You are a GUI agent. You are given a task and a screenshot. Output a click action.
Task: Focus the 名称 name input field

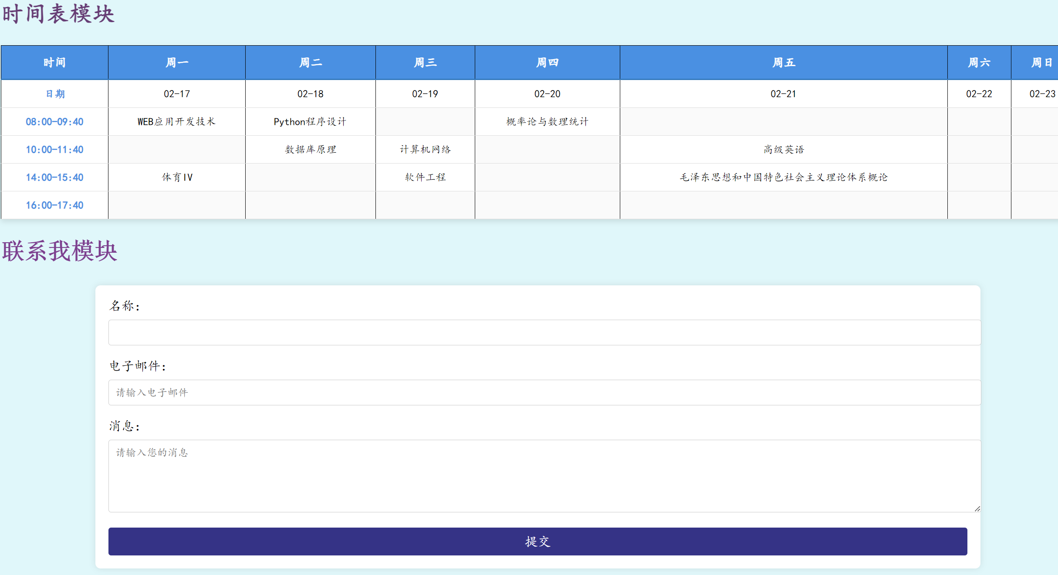[x=544, y=332]
